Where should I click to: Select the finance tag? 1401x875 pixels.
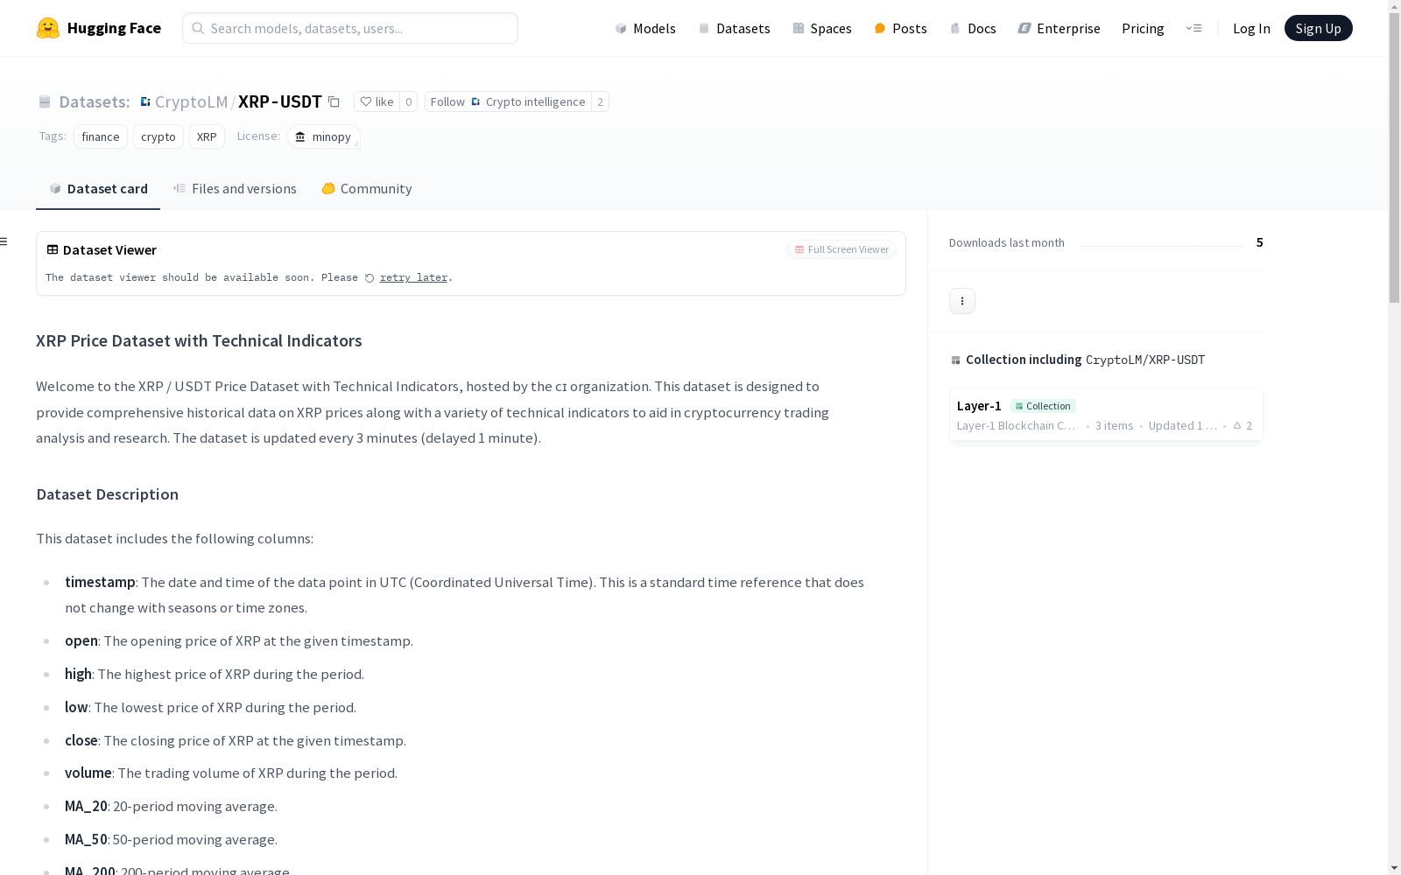101,136
